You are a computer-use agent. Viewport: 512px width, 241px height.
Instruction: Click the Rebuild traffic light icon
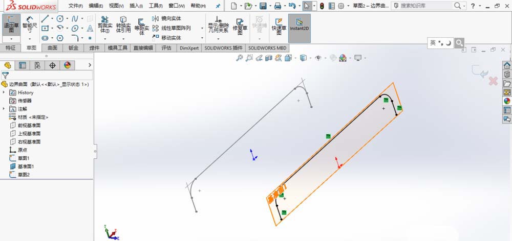point(322,6)
